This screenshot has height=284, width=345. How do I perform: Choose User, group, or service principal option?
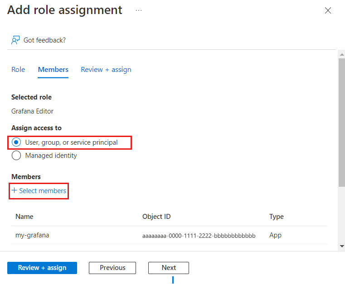coord(17,142)
